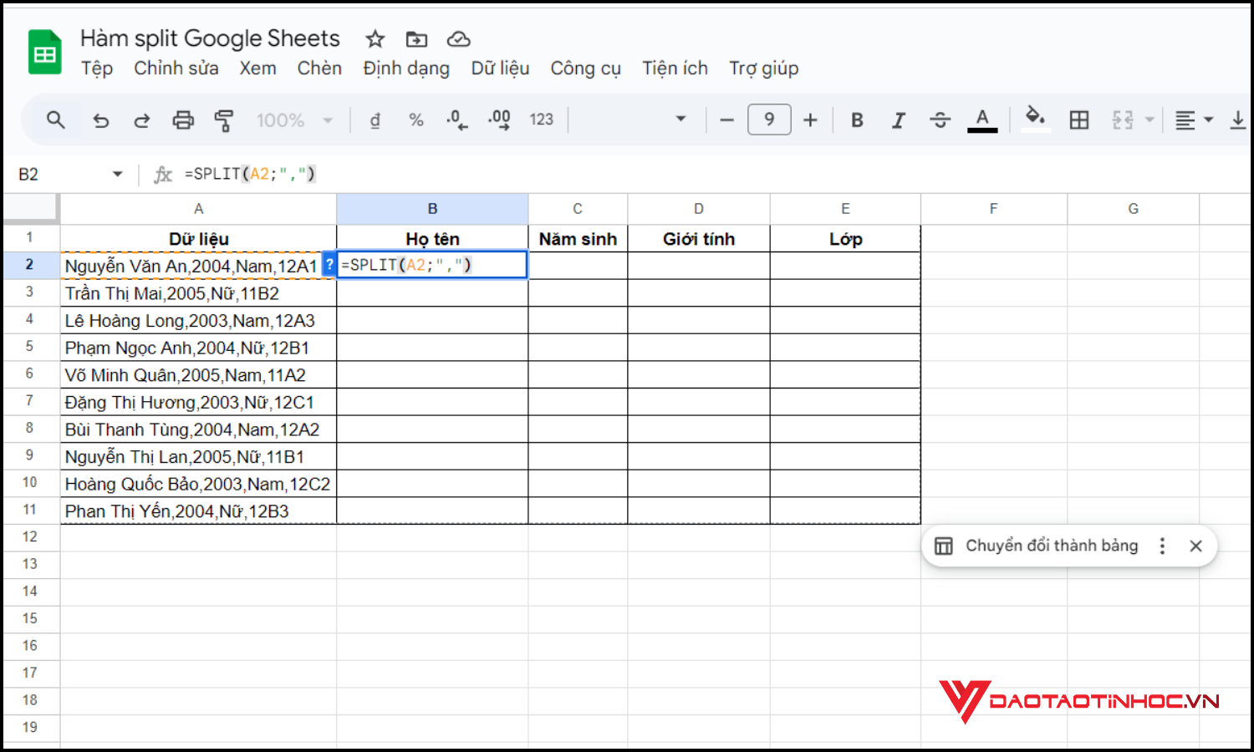
Task: Select cell Trần Thị Mai,2005,Nữ,11B2
Action: 198,293
